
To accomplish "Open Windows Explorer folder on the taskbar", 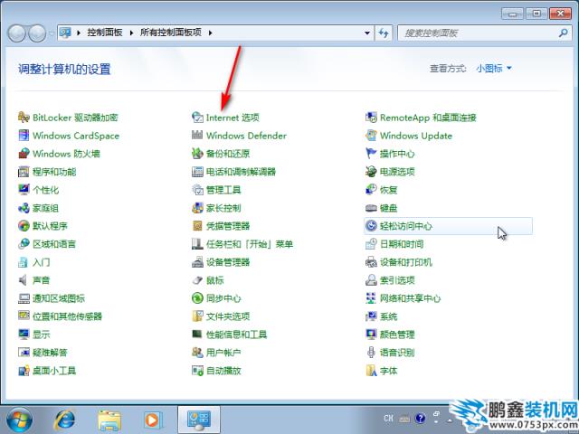I will point(109,420).
